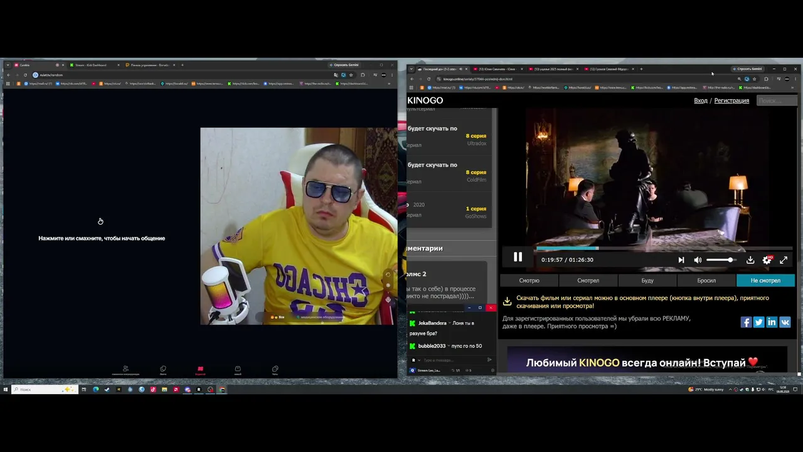Image resolution: width=803 pixels, height=452 pixels.
Task: Bookmark this page in left browser window
Action: tap(351, 75)
